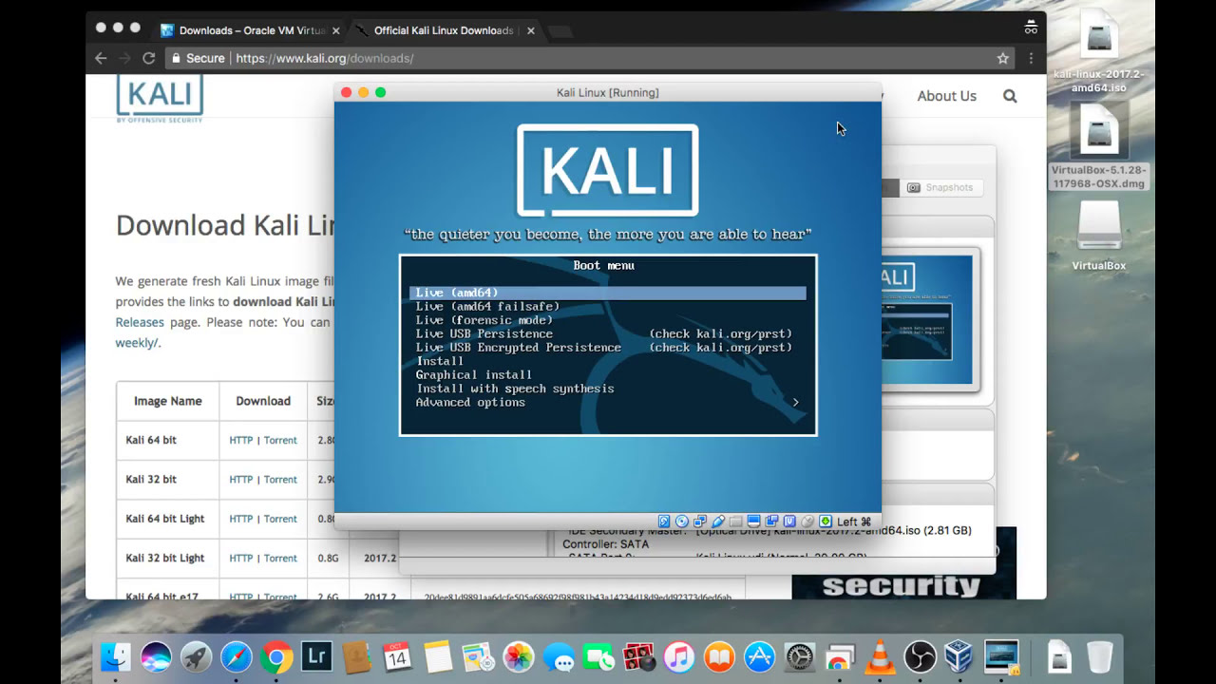The height and width of the screenshot is (684, 1216).
Task: Open Lightroom from the Dock
Action: point(316,656)
